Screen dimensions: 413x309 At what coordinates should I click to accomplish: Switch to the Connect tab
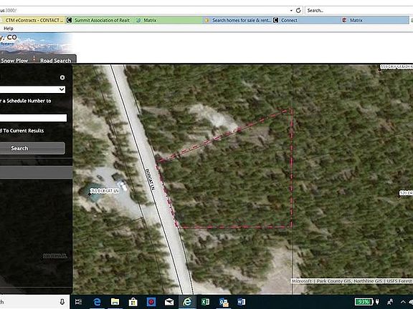306,20
